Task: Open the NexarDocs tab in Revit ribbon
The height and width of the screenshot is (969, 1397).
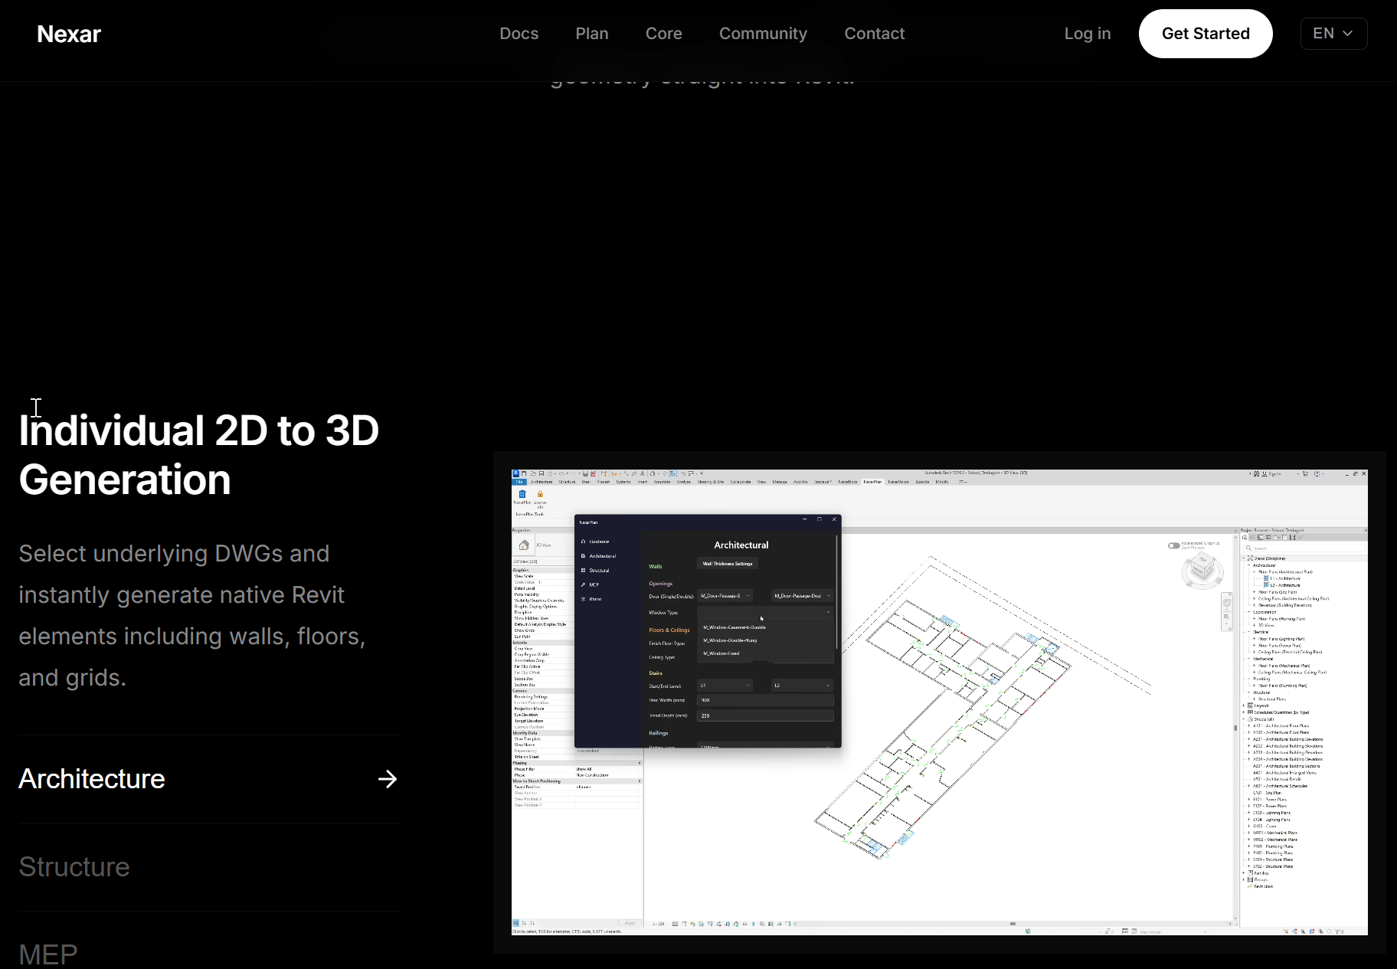Action: (x=848, y=482)
